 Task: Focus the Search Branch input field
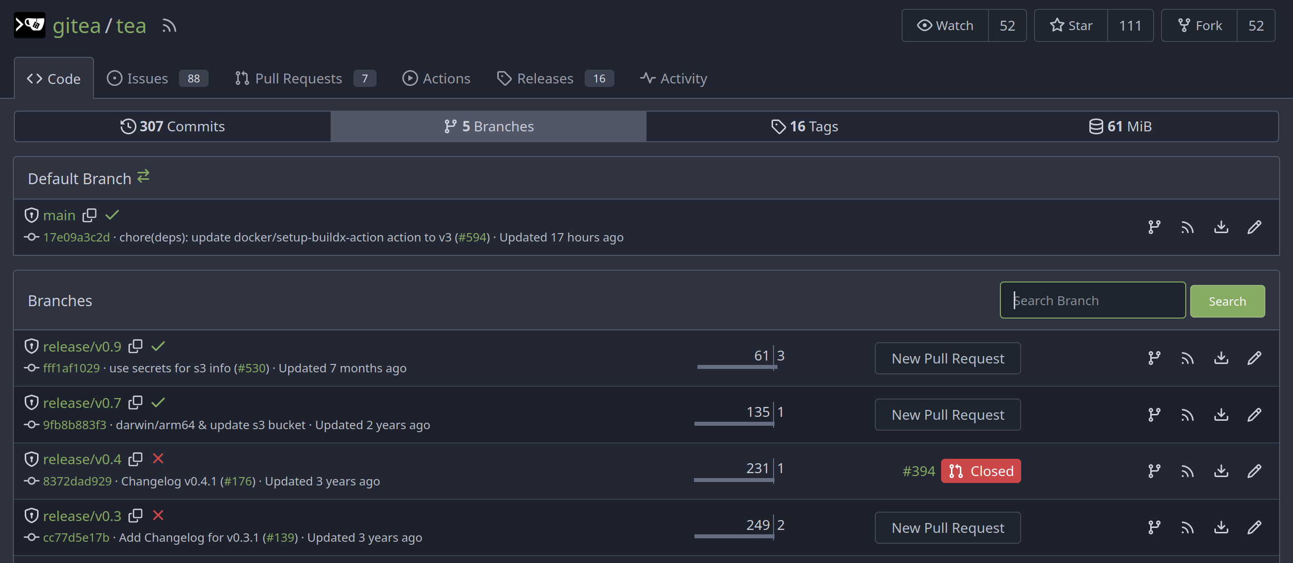tap(1093, 300)
